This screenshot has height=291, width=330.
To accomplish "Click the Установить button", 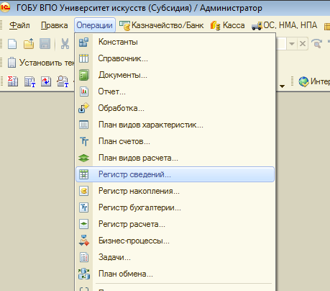I will (41, 63).
